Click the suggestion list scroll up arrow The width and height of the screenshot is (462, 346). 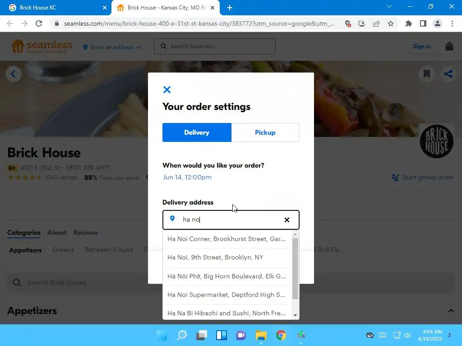[x=295, y=234]
